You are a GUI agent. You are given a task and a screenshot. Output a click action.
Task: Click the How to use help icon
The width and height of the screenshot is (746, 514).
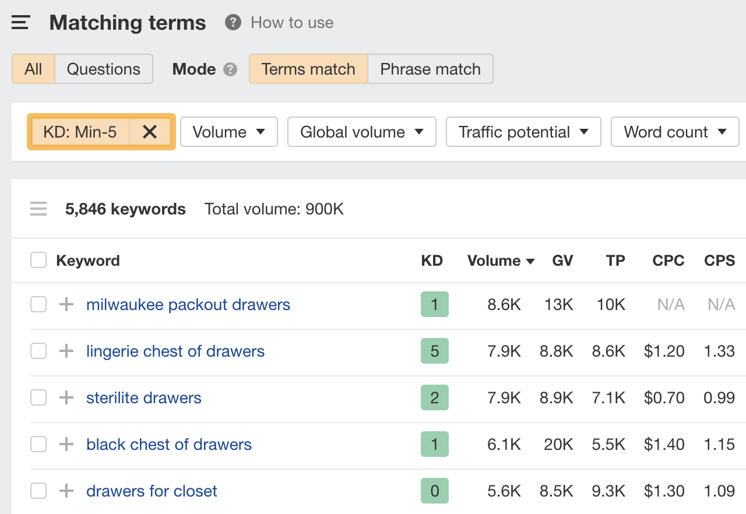233,22
